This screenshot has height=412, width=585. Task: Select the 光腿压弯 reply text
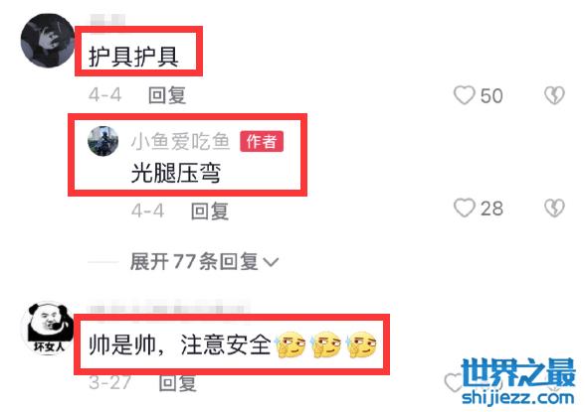(x=176, y=174)
